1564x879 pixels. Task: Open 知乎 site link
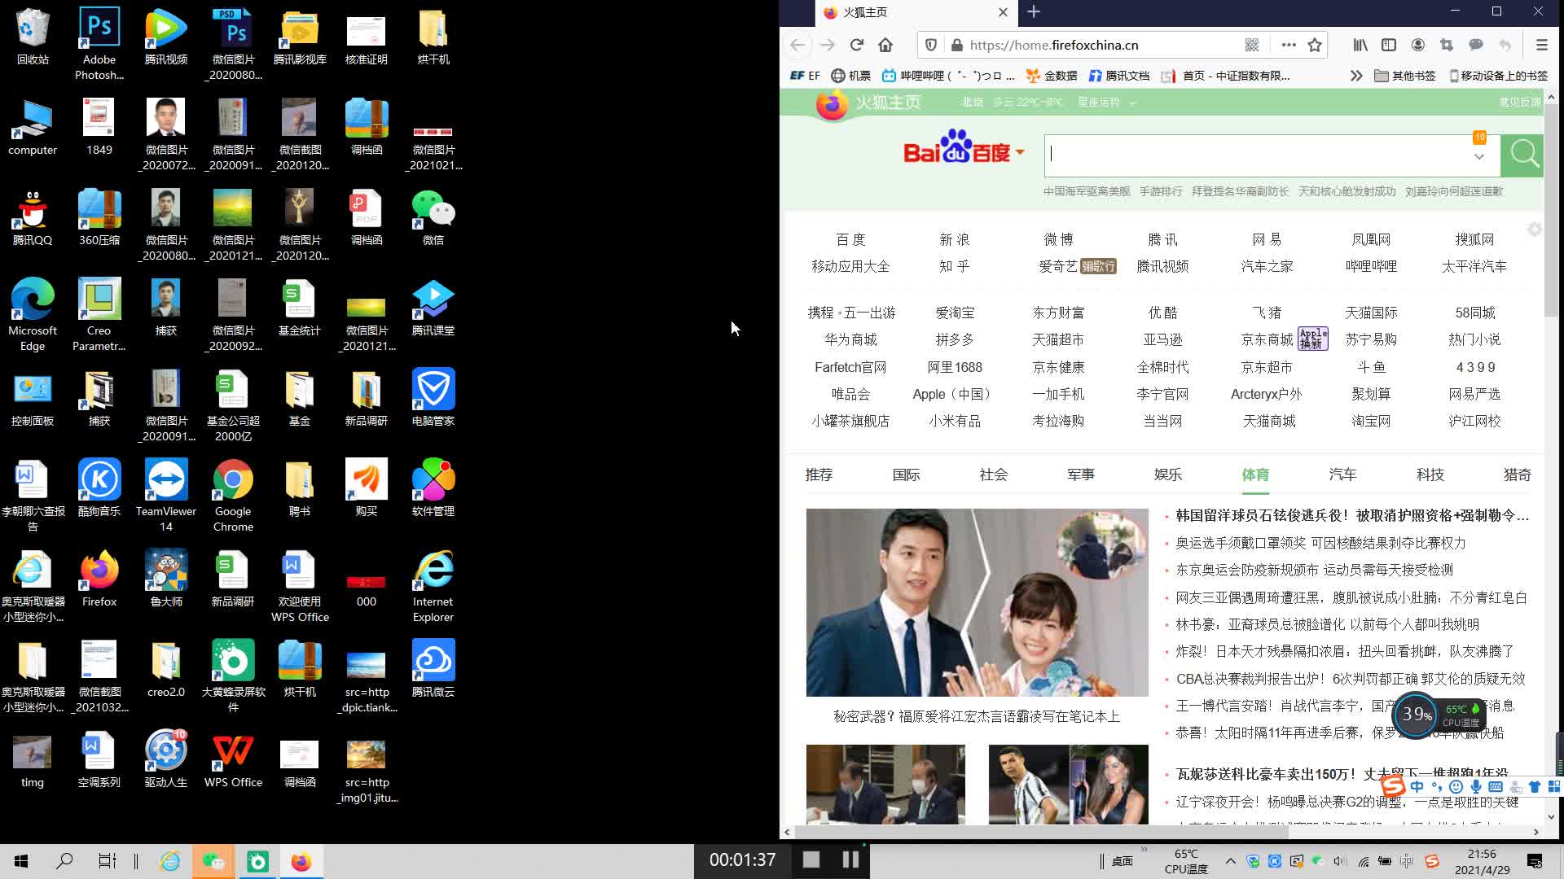(954, 266)
